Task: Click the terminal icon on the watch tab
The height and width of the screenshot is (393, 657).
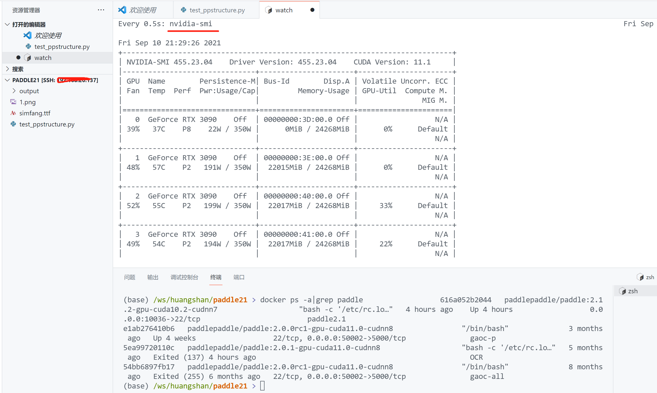Action: (269, 10)
